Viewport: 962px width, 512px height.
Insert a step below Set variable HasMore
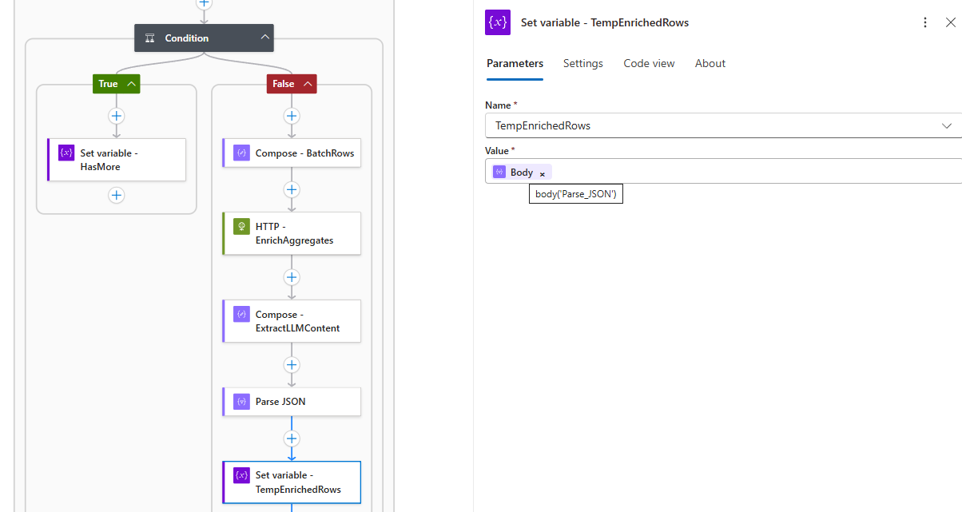[117, 196]
